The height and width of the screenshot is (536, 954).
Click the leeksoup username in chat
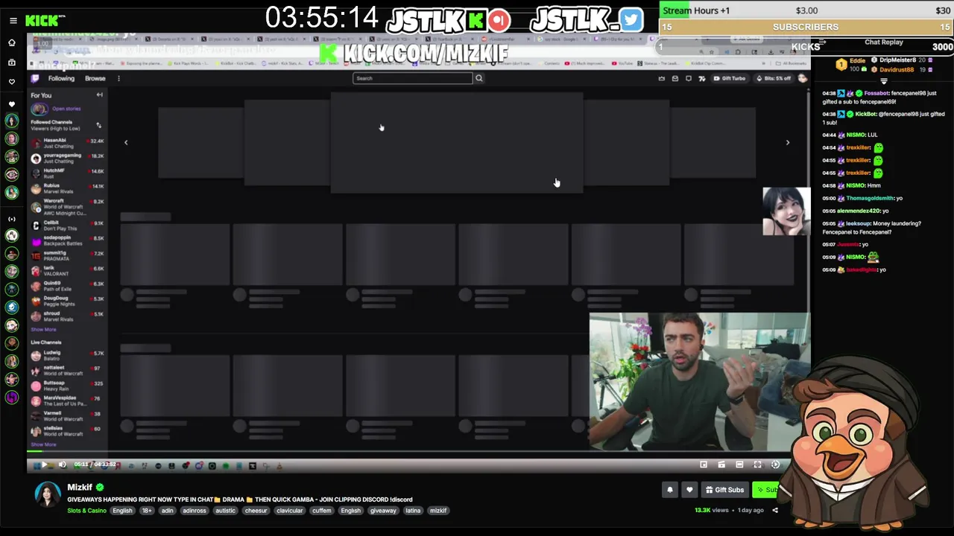[859, 223]
